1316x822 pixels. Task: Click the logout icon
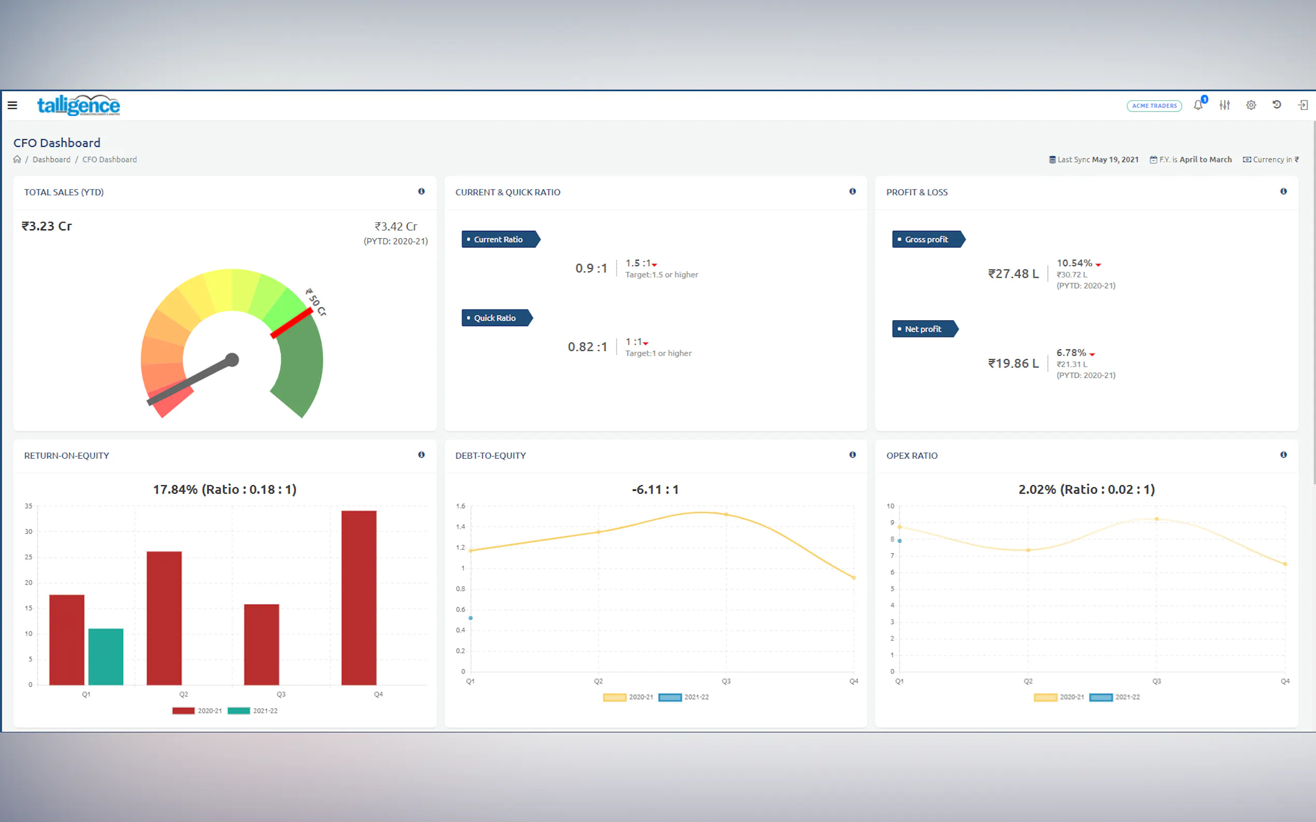click(x=1303, y=106)
